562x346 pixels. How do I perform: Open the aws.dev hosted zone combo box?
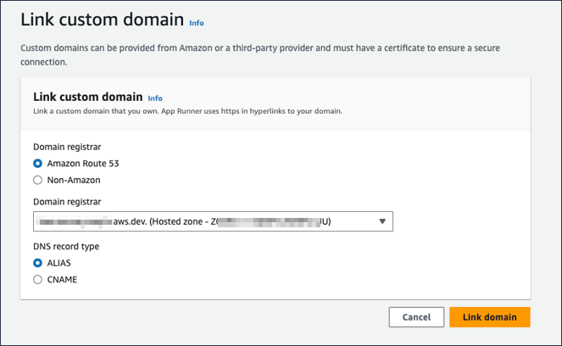pos(212,221)
